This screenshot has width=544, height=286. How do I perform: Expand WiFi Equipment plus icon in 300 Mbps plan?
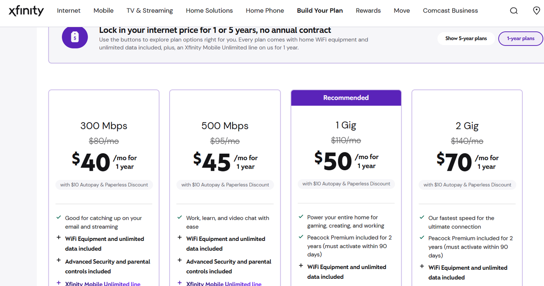click(x=59, y=238)
